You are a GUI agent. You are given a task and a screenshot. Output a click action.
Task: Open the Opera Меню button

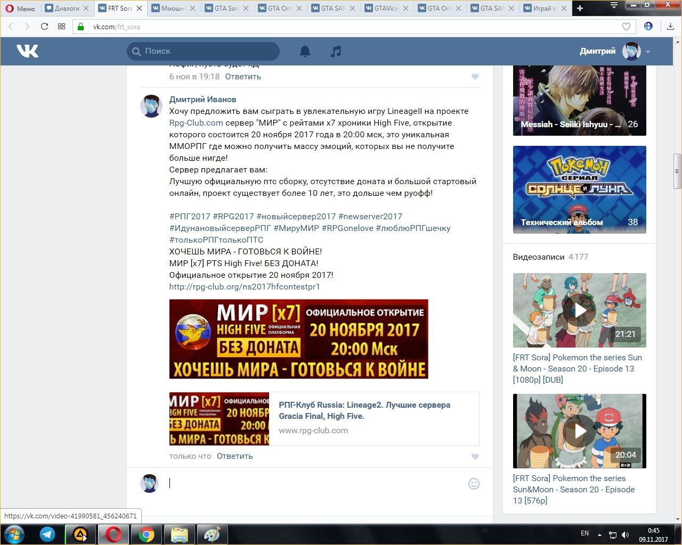[20, 9]
